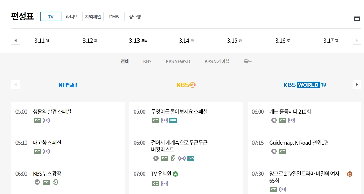Switch to the 정주행 tab
This screenshot has width=364, height=194.
pyautogui.click(x=135, y=16)
